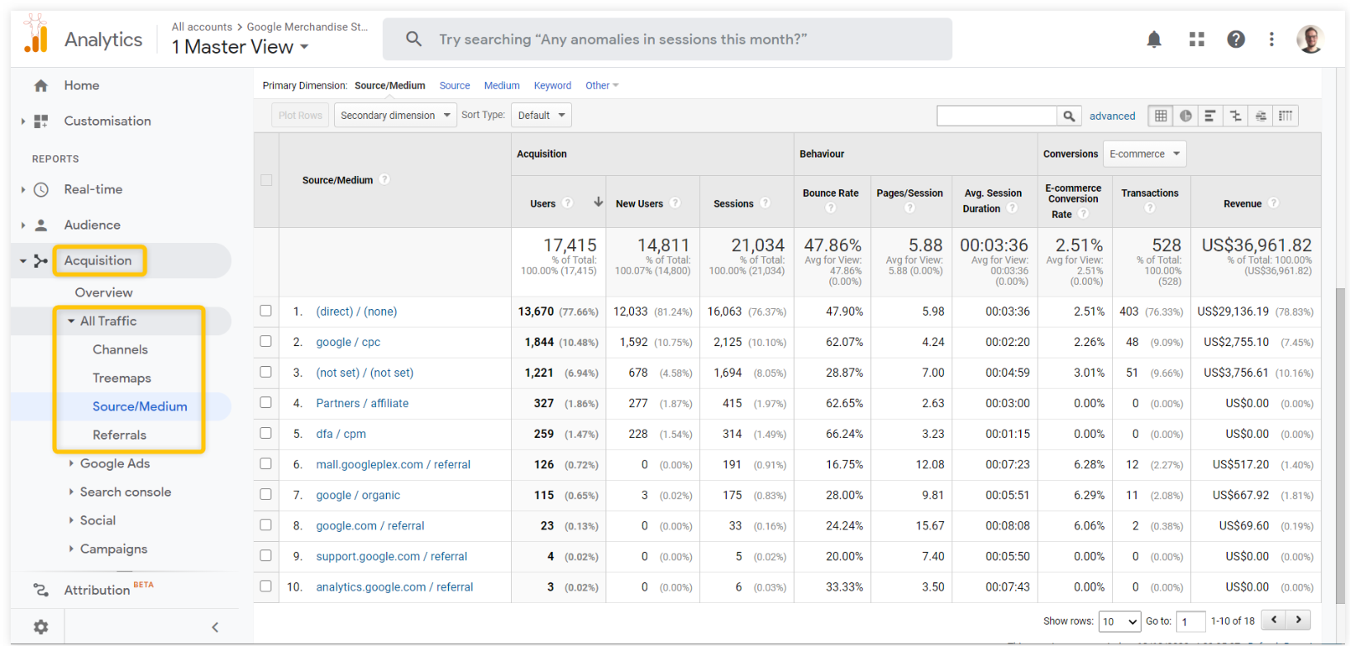Select Medium as primary dimension
The image size is (1350, 646).
(x=502, y=86)
